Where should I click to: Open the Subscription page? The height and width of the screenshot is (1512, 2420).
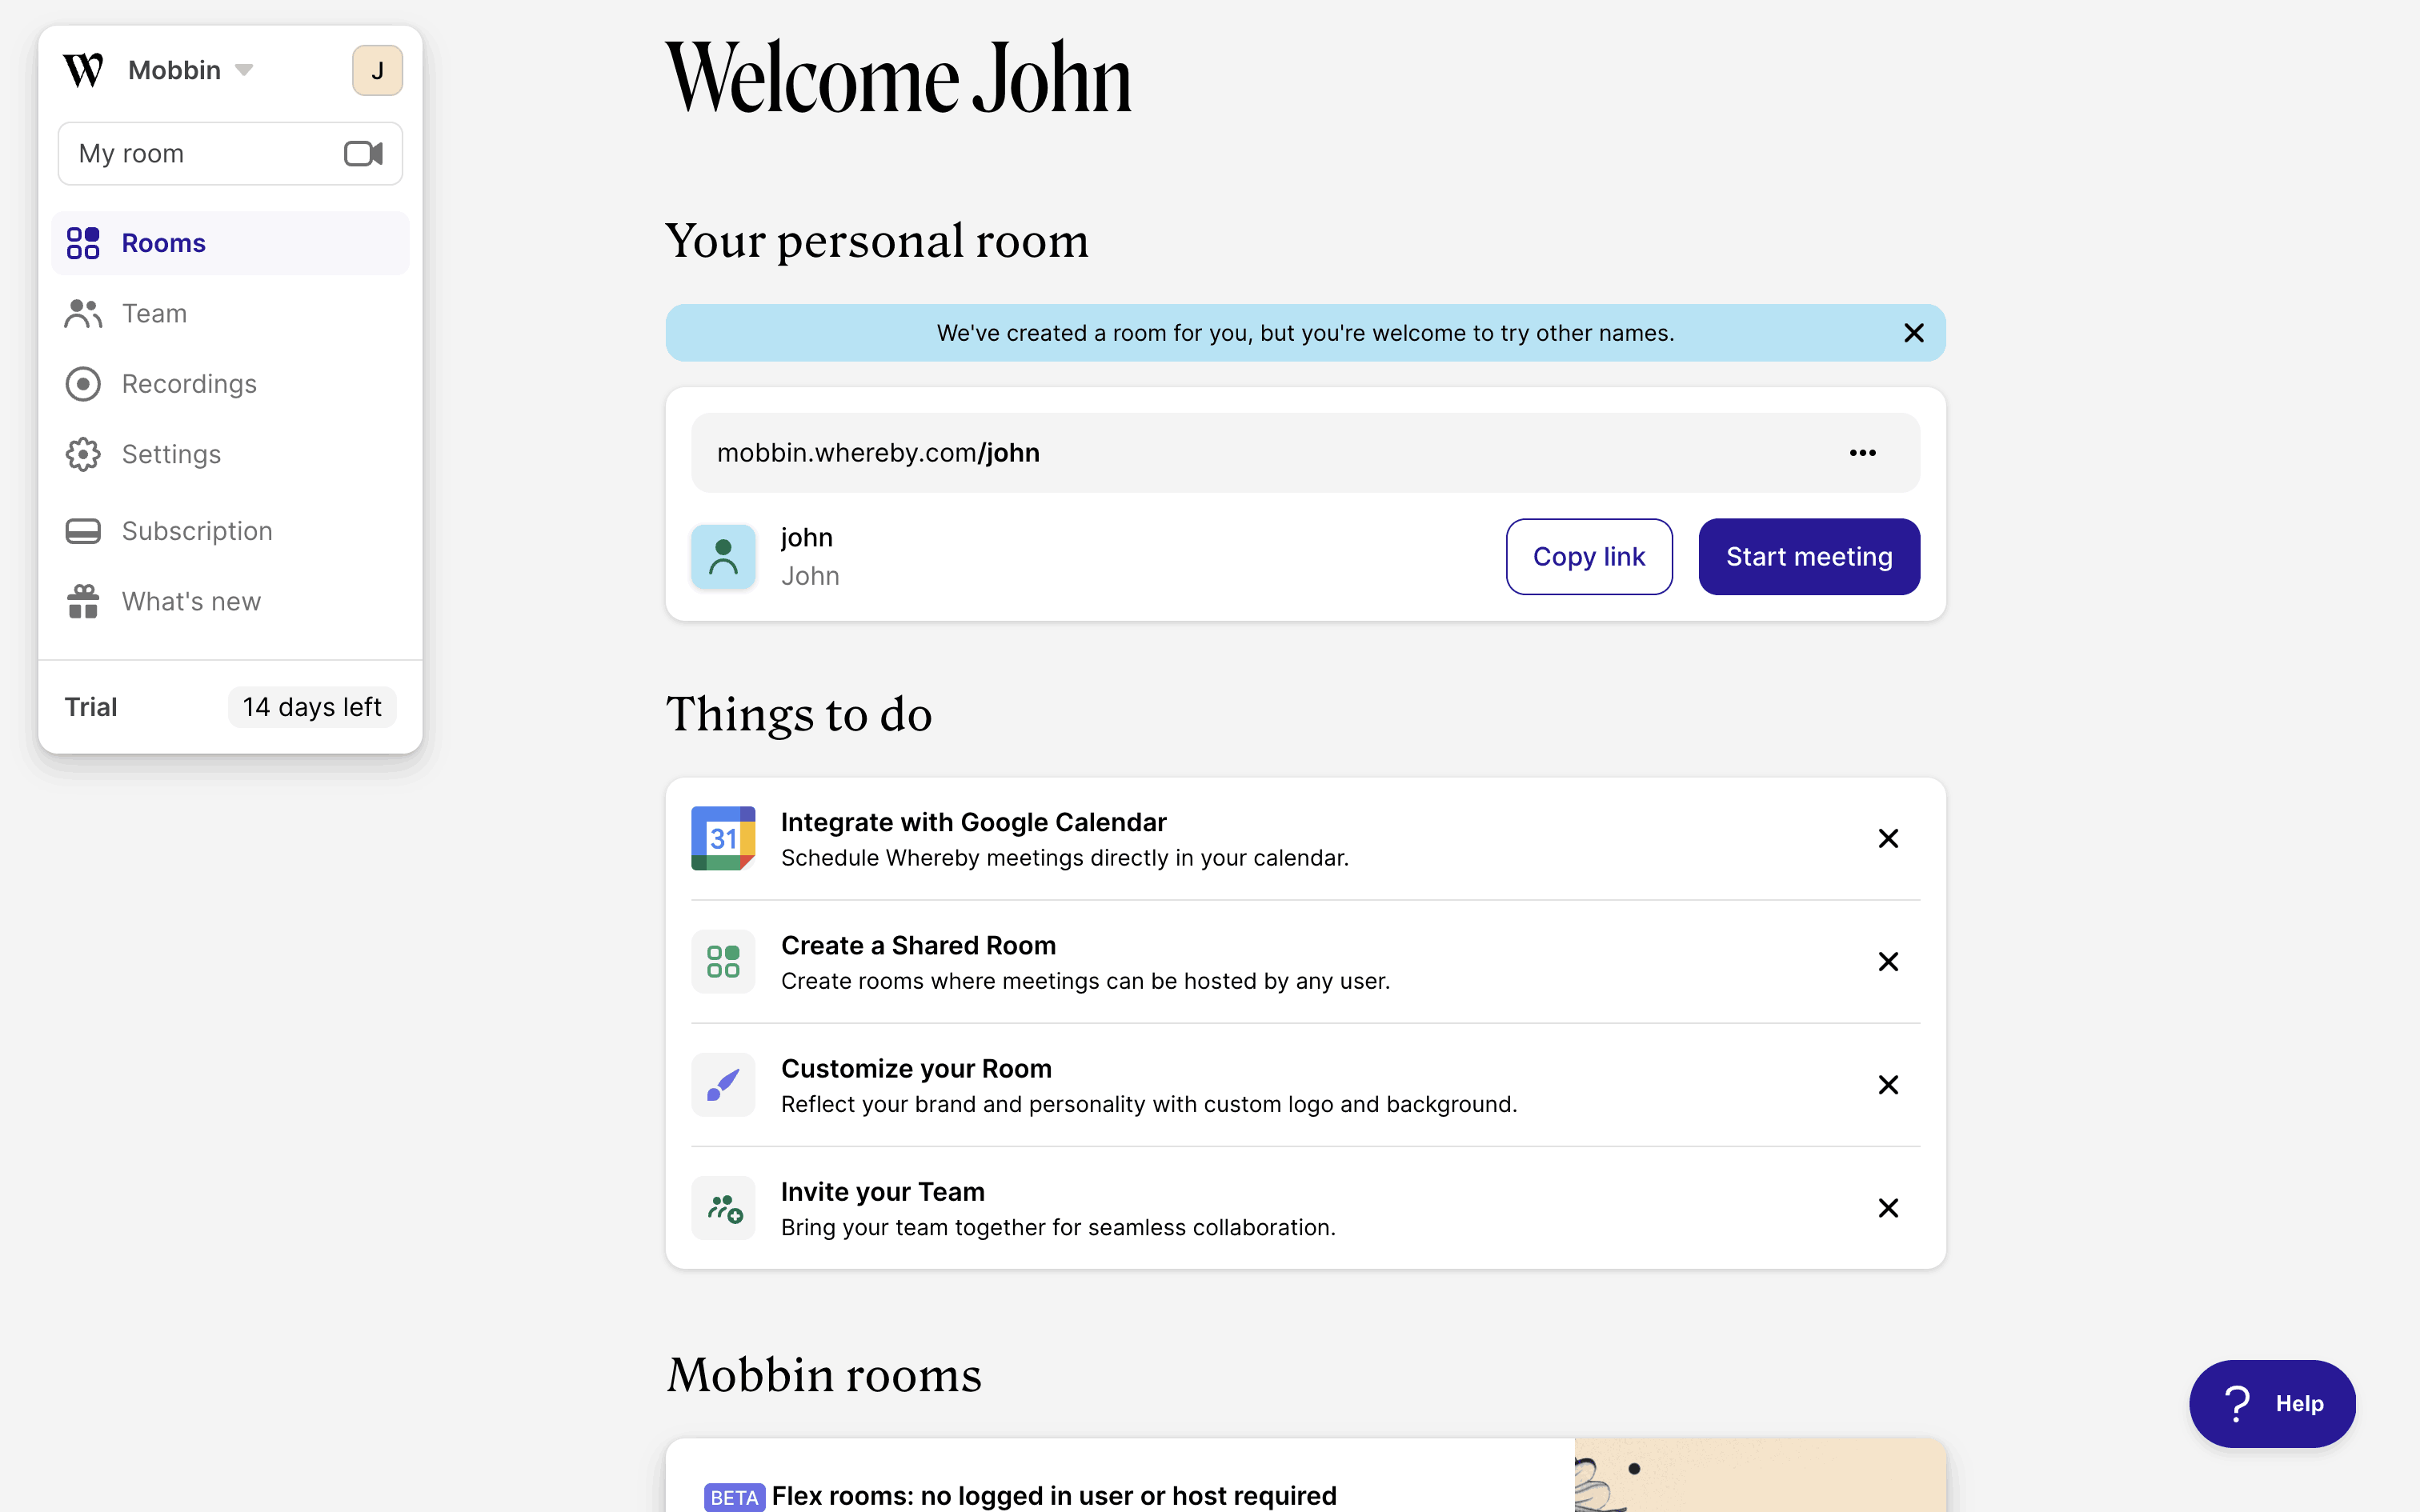click(x=197, y=531)
